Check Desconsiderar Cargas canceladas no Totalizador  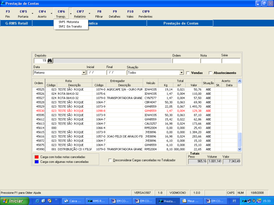click(x=110, y=160)
